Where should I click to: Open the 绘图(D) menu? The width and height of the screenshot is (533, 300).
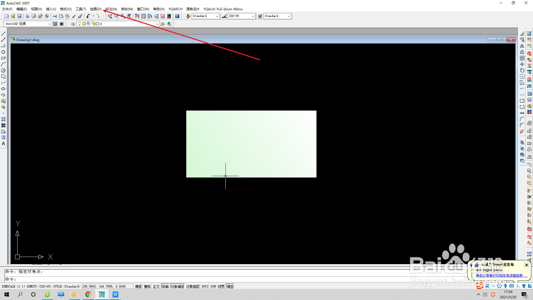96,9
